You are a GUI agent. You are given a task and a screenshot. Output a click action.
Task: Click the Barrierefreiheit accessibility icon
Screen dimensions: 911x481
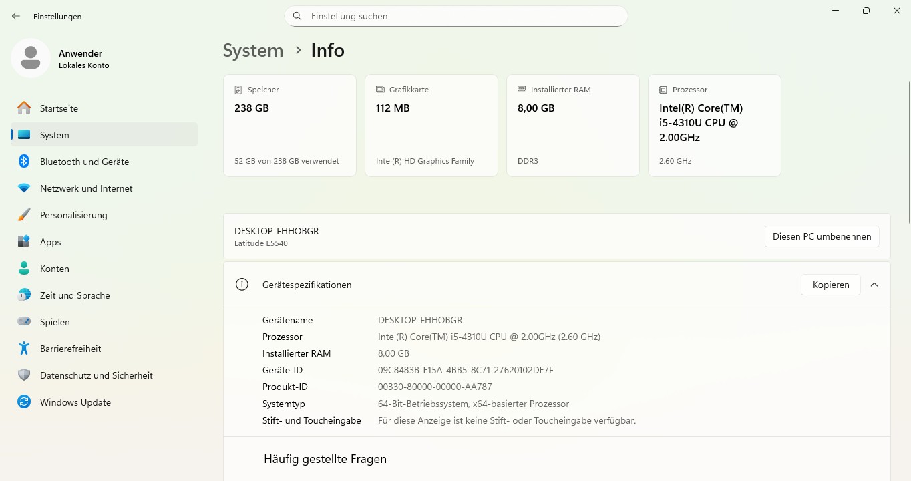[24, 349]
